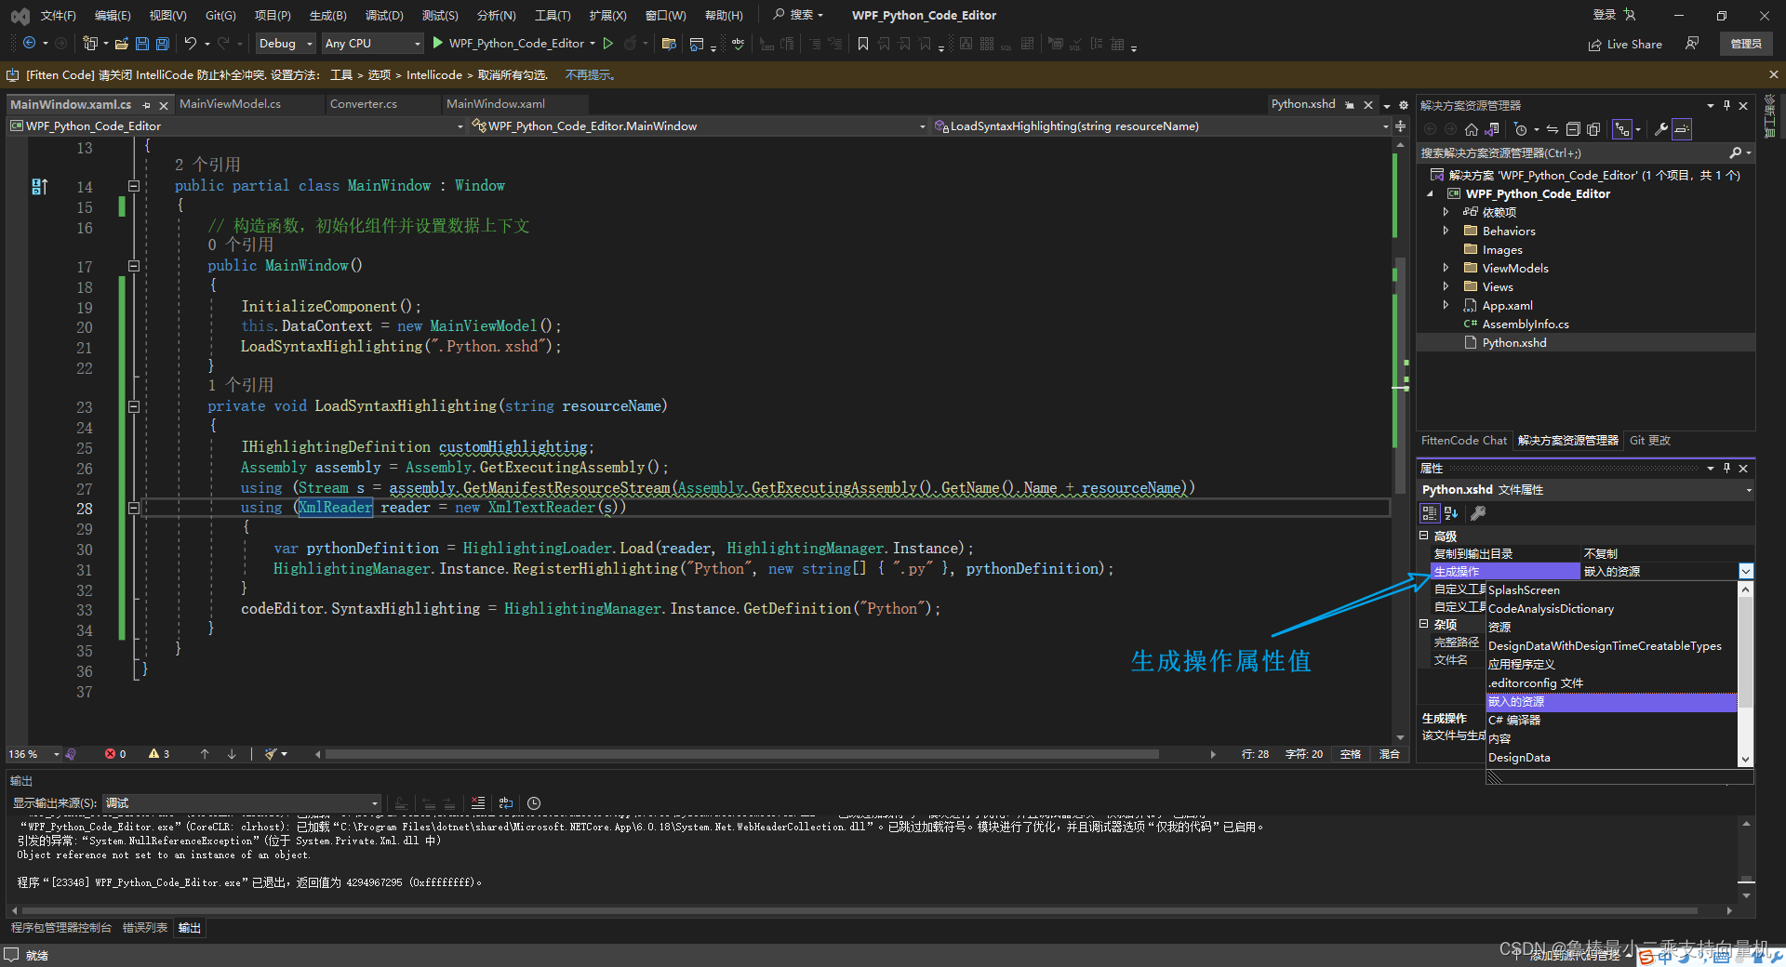The height and width of the screenshot is (967, 1786).
Task: Click alphabetical sort icon in Properties panel
Action: coord(1451,513)
